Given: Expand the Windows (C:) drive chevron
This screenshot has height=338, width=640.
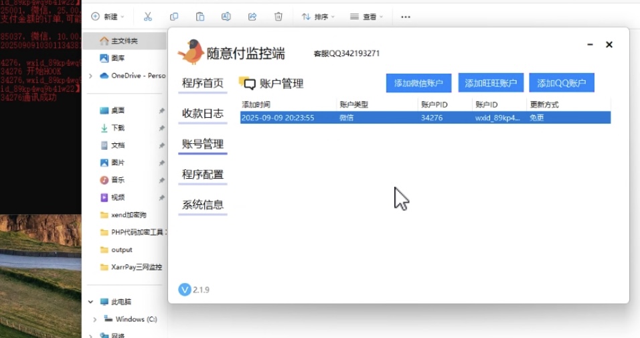Looking at the screenshot, I should tap(94, 320).
